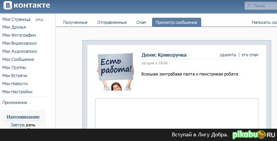277x141 pixels.
Task: Click the сегодня в 18:06 timestamp
Action: (154, 63)
